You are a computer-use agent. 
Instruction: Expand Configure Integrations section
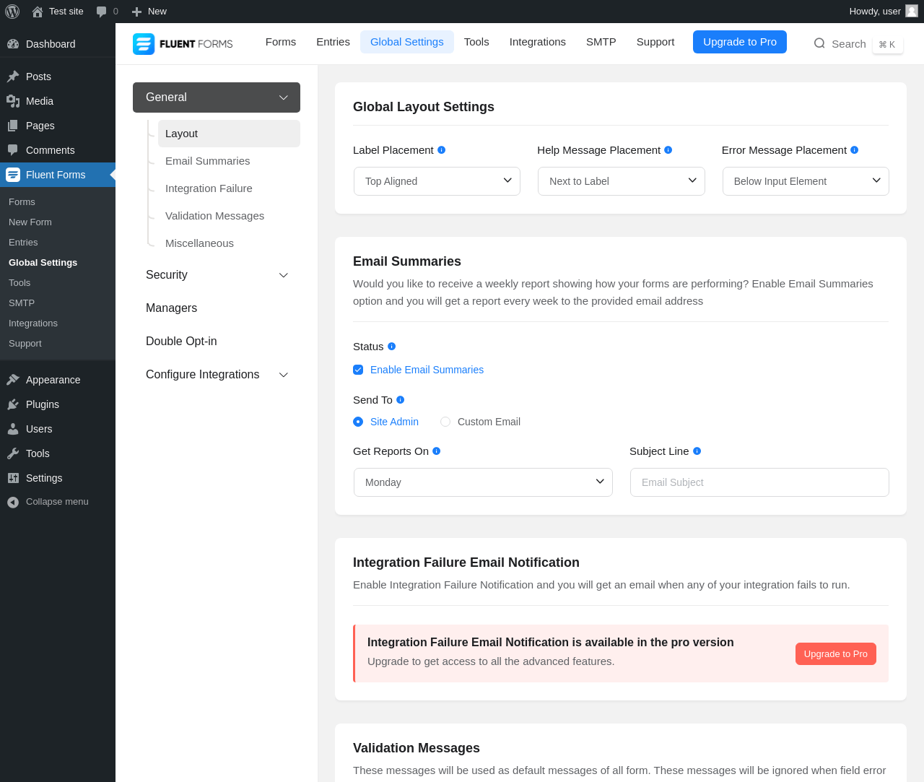(x=217, y=375)
